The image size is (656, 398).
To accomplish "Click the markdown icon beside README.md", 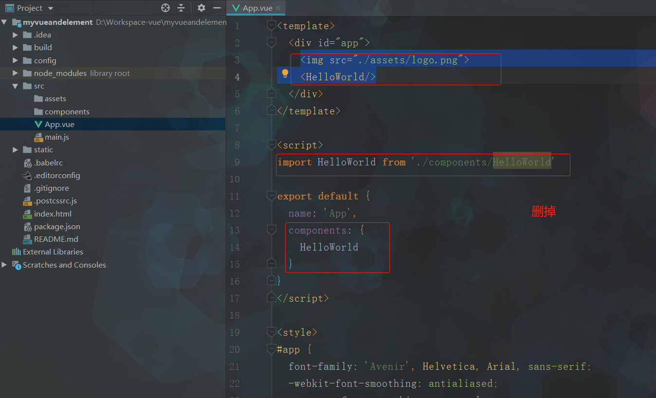I will click(x=27, y=239).
